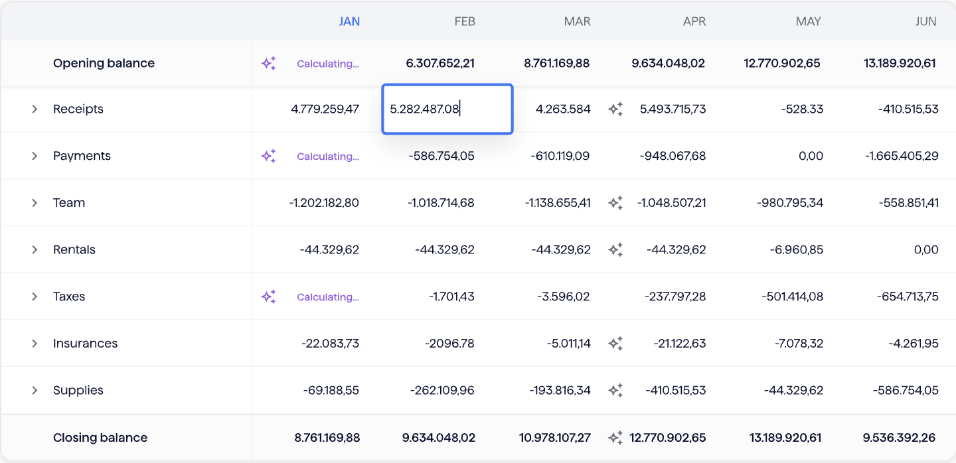
Task: Select the MAR column header
Action: [577, 21]
